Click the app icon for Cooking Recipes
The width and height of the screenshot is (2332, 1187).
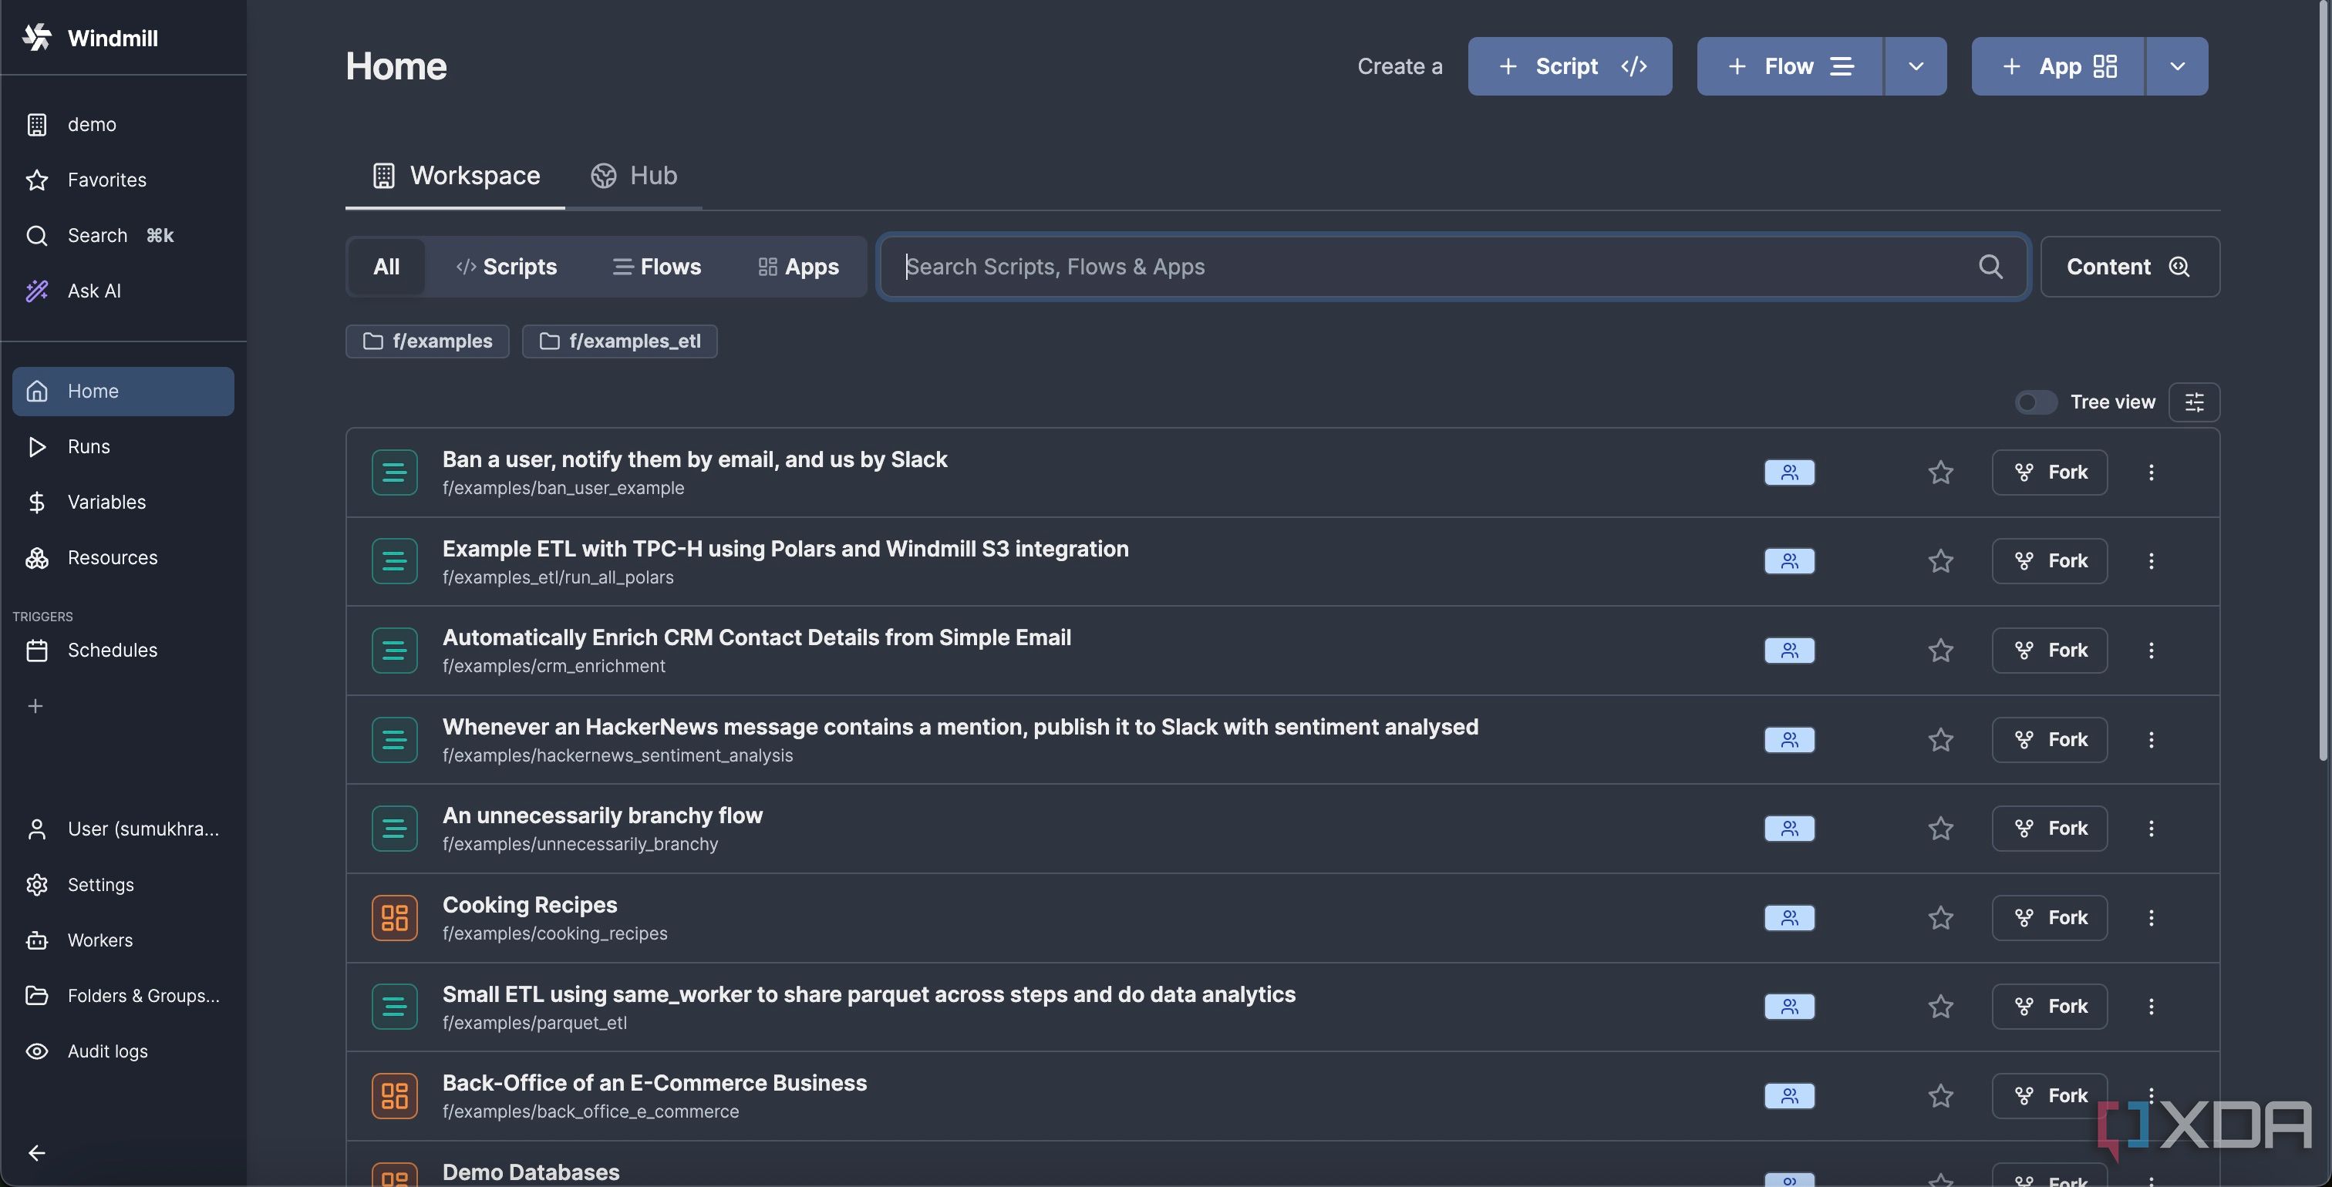[395, 917]
